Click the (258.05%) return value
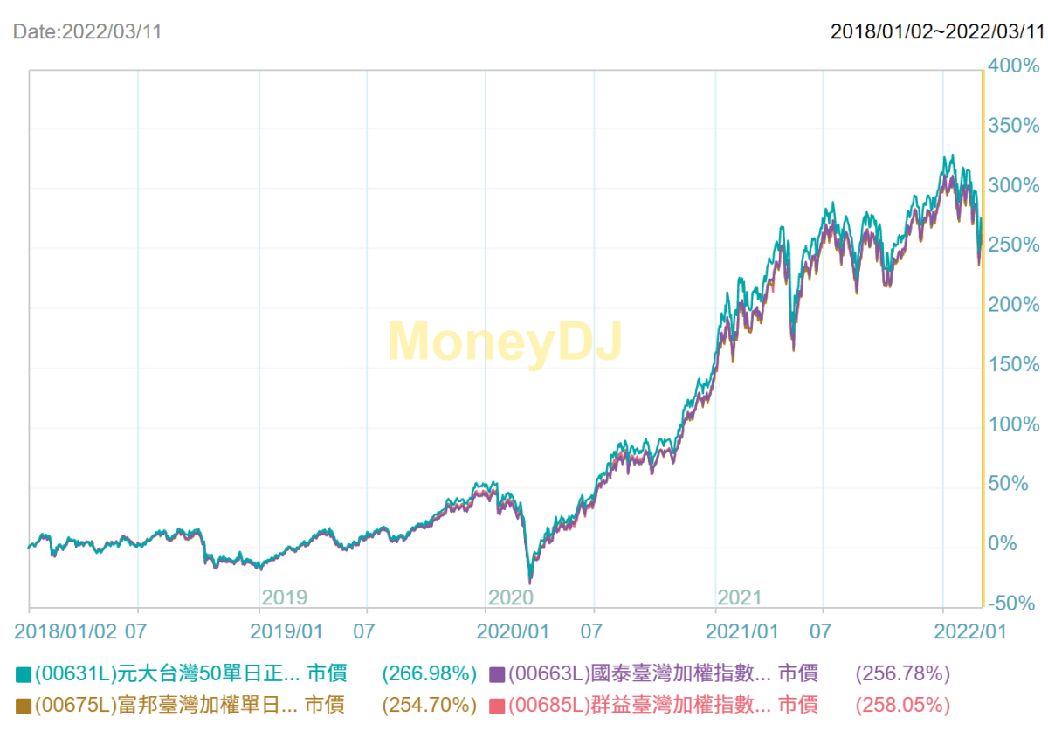The width and height of the screenshot is (1048, 745). pos(903,705)
